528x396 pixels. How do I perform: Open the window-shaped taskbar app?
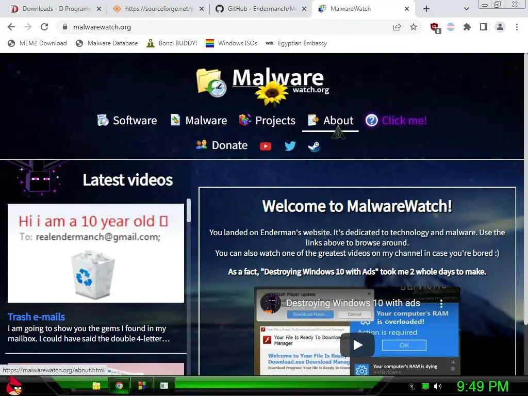(164, 386)
